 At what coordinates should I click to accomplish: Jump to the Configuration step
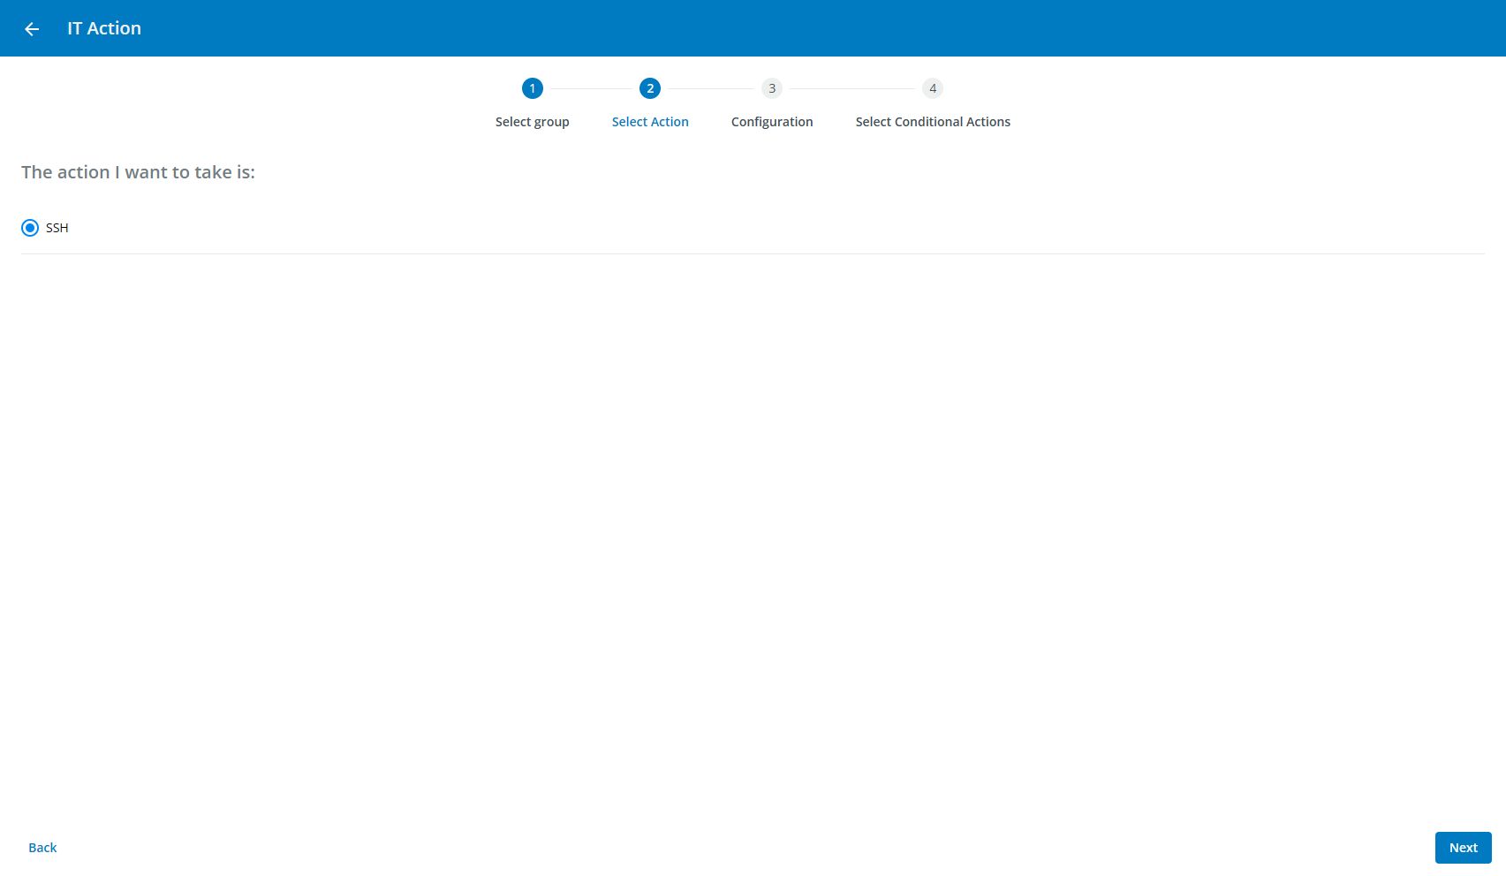(x=771, y=121)
